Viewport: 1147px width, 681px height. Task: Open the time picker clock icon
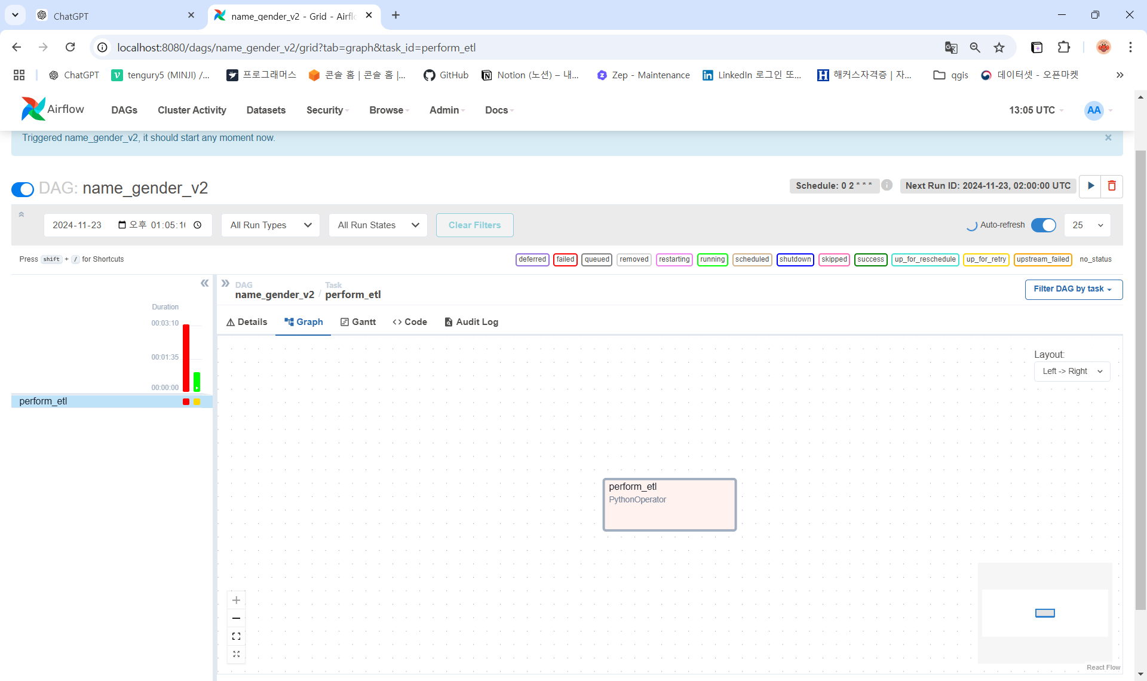click(198, 225)
